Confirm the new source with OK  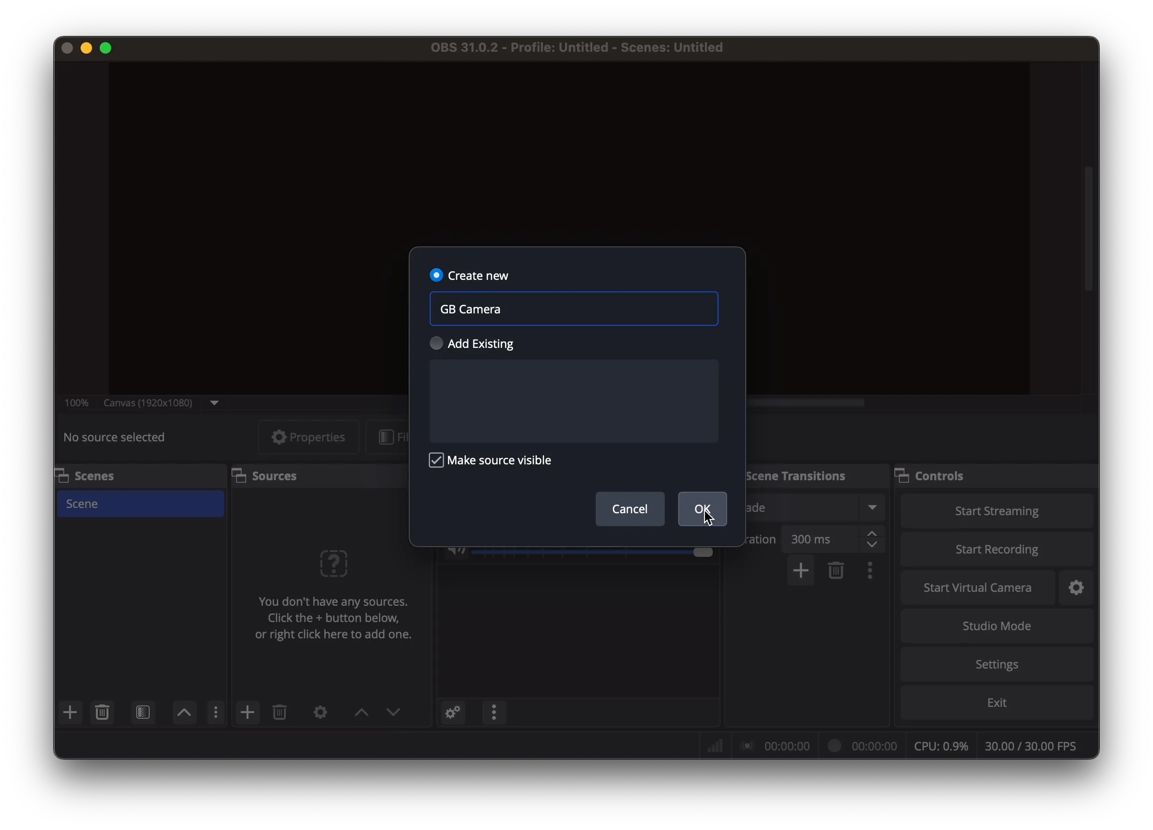(702, 509)
